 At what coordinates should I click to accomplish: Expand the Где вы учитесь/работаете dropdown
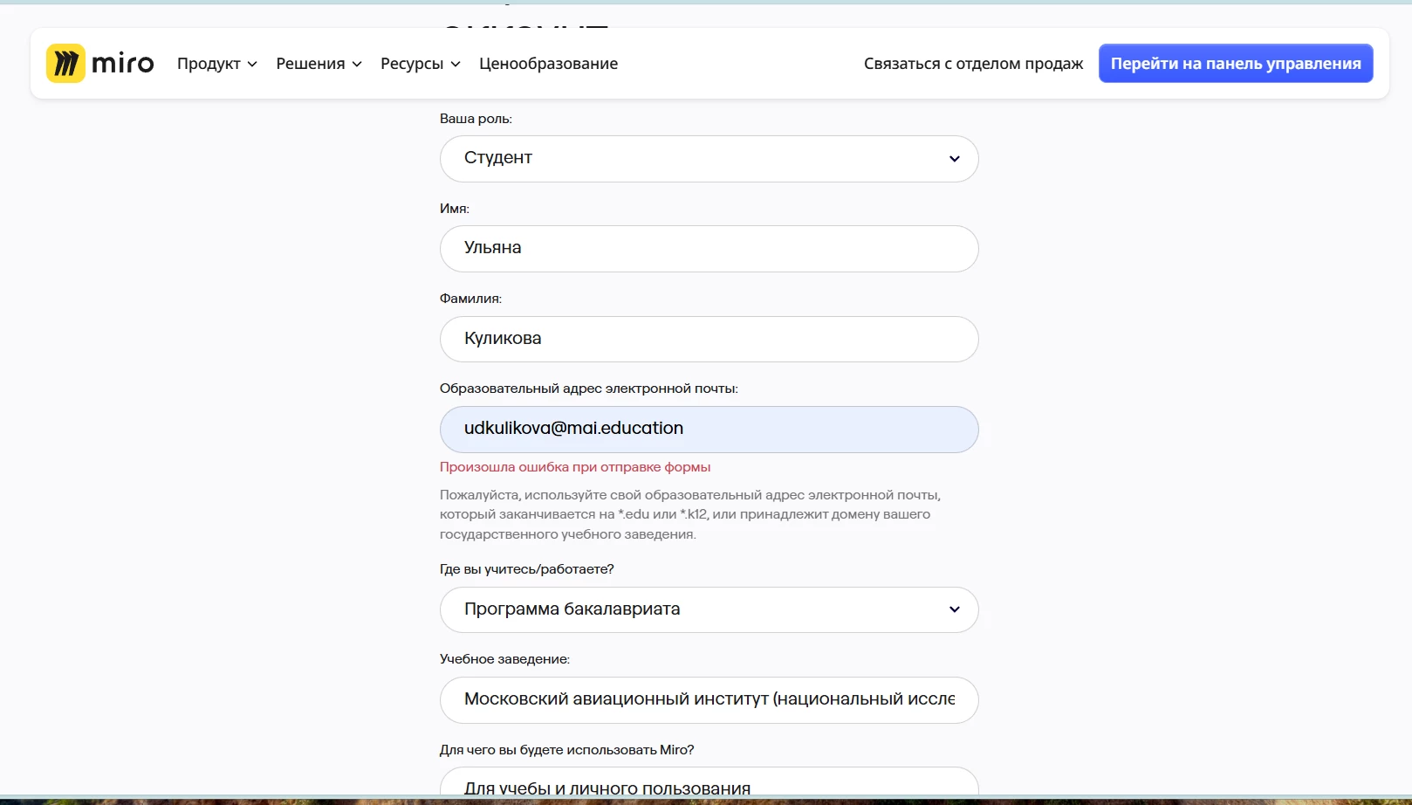(x=709, y=609)
